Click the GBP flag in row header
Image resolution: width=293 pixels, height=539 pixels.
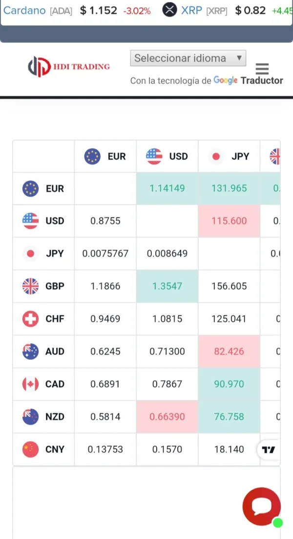tap(30, 286)
